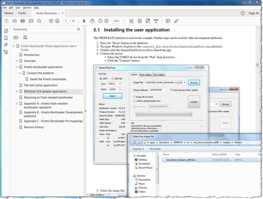Select the UART radio button
Viewport: 263px width, 199px height.
[x=101, y=79]
